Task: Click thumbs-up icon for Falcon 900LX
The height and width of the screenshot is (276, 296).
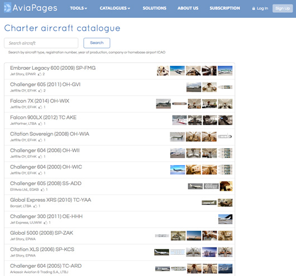Action: coord(40,124)
